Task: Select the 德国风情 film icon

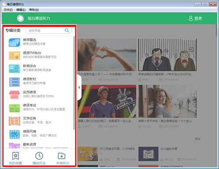Action: 14,134
